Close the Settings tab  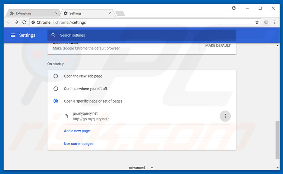(110, 13)
